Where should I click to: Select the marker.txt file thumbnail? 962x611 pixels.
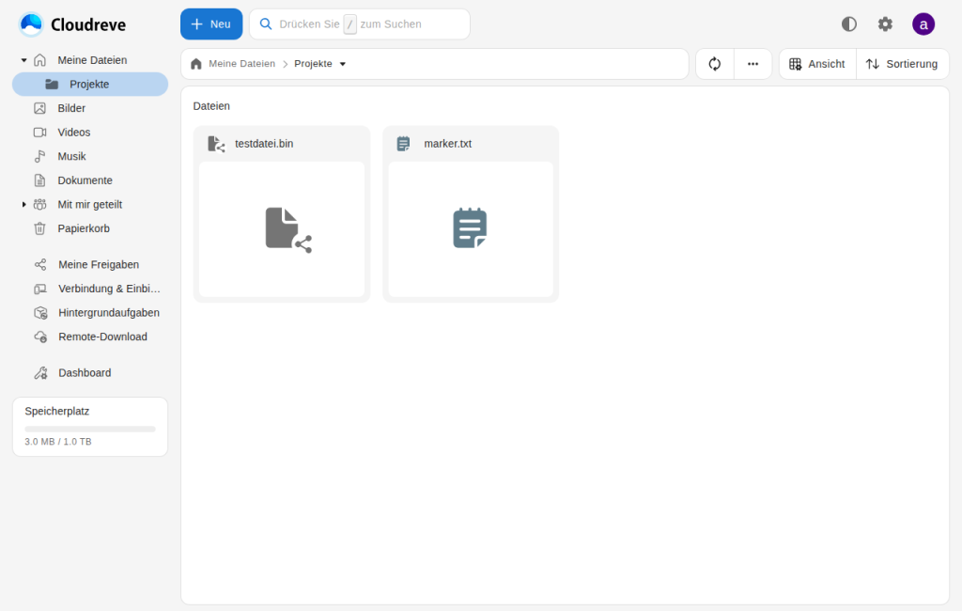tap(471, 229)
